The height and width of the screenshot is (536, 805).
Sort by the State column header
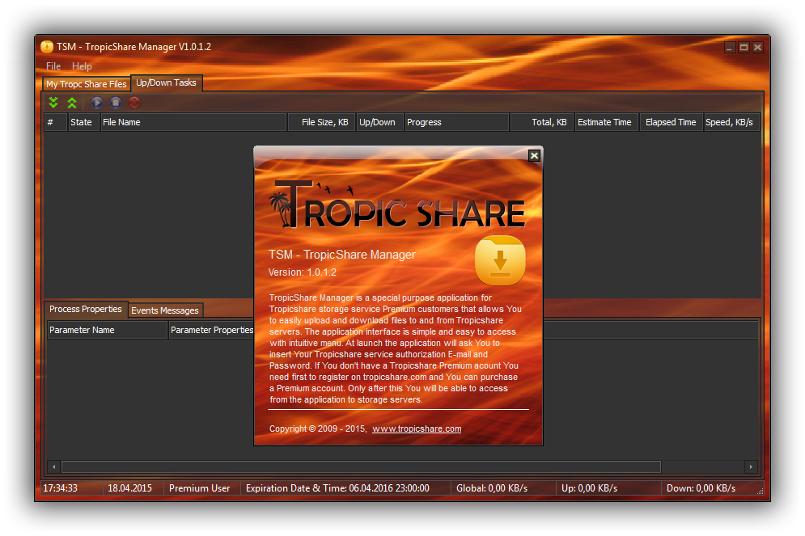tap(83, 122)
